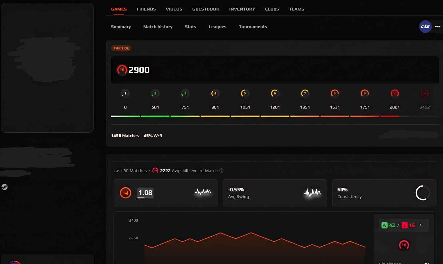The image size is (443, 264).
Task: Switch to the FRIENDS tab
Action: coord(146,9)
